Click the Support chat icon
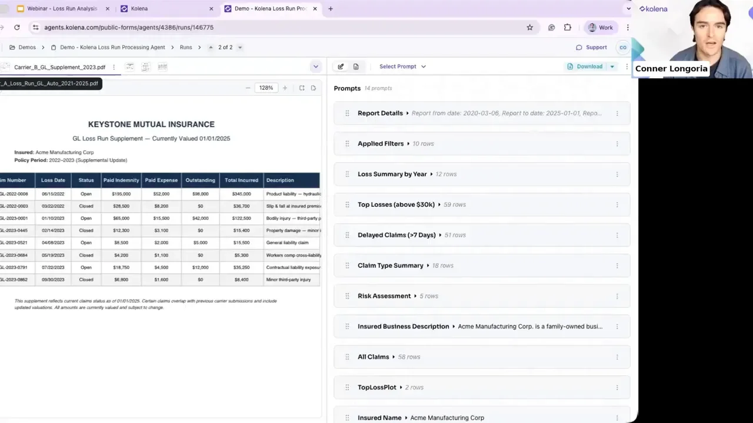This screenshot has width=753, height=423. click(x=579, y=47)
